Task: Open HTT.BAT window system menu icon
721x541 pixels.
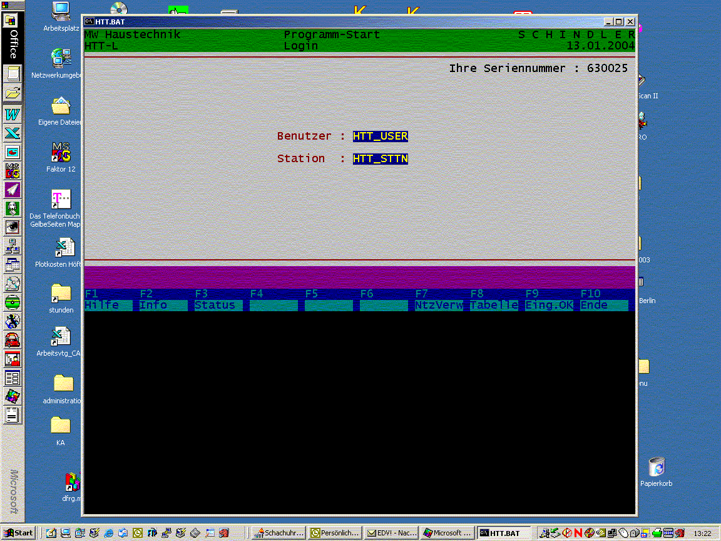Action: (x=89, y=21)
